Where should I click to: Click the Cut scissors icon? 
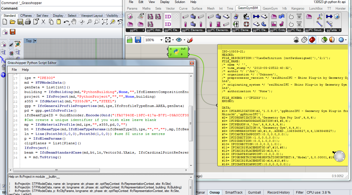pos(44,22)
